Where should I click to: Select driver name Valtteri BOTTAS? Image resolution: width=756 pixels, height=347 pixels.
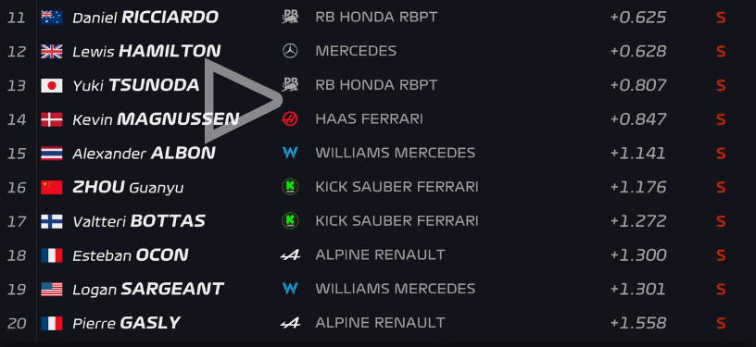coord(139,221)
